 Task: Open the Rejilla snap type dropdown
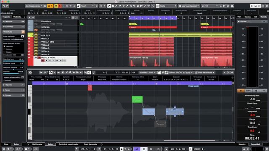pos(168,6)
